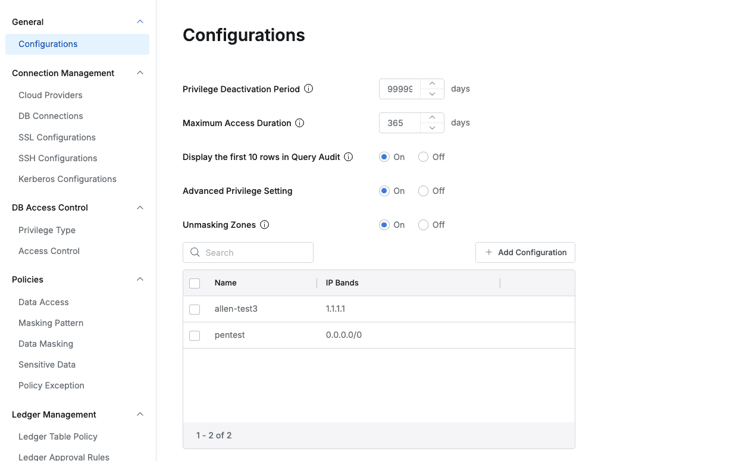Collapse the General sidebar section
This screenshot has width=736, height=461.
pos(140,22)
